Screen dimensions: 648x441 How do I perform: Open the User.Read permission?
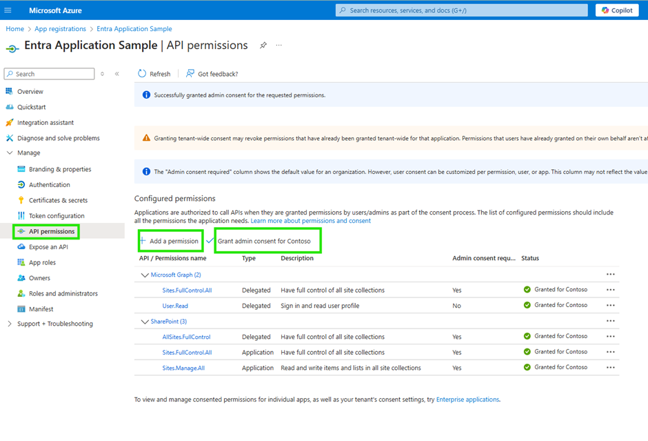point(175,306)
